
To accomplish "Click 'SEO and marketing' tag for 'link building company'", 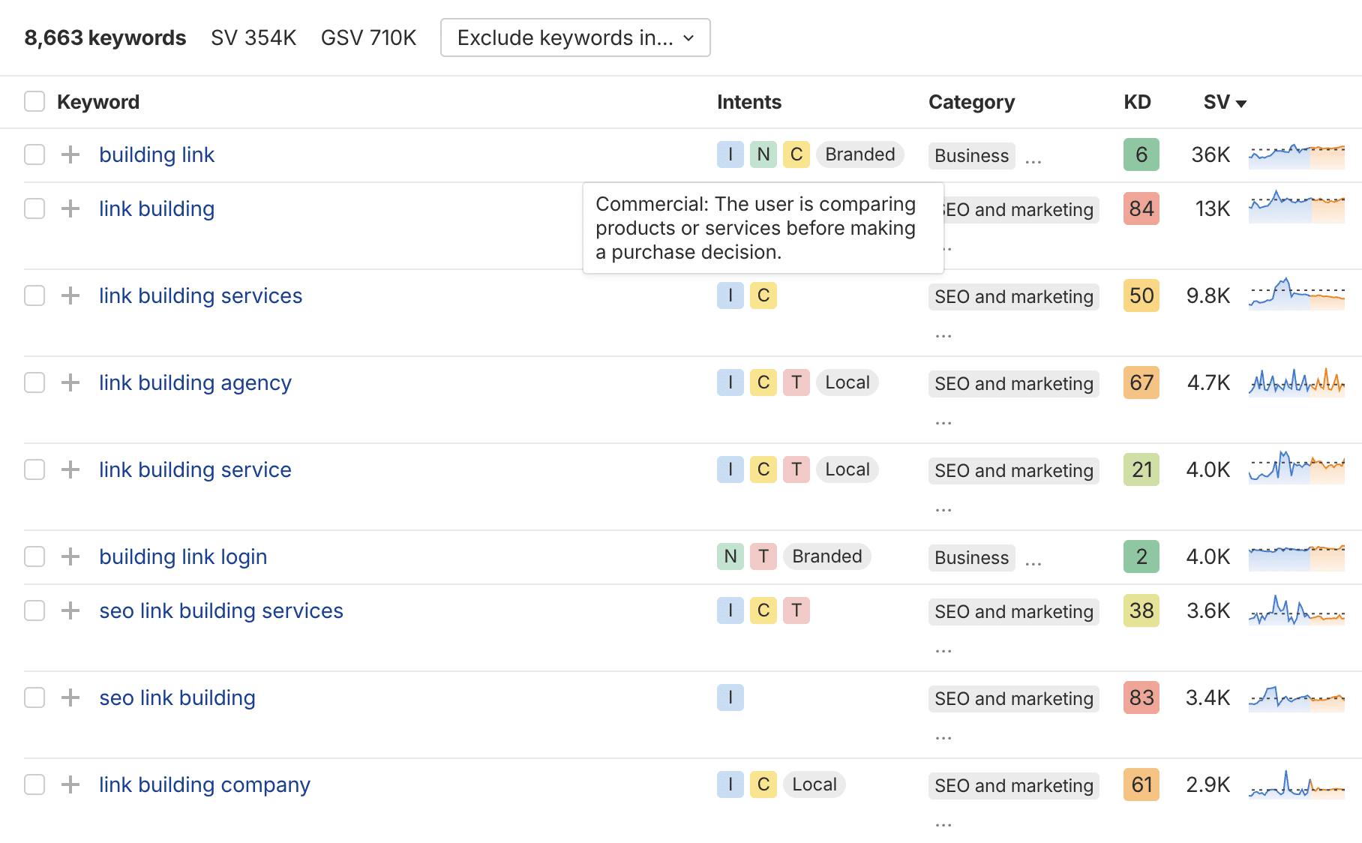I will click(1014, 785).
